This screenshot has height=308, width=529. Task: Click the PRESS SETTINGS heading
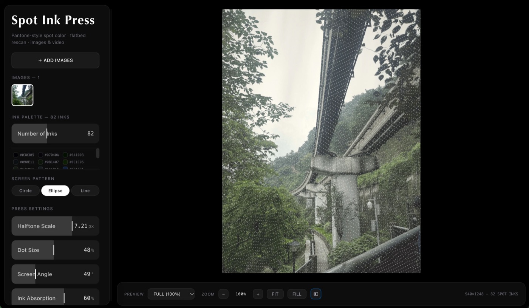click(32, 209)
